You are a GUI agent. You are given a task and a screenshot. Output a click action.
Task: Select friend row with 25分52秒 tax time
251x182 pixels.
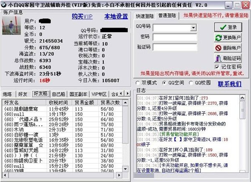[62, 119]
